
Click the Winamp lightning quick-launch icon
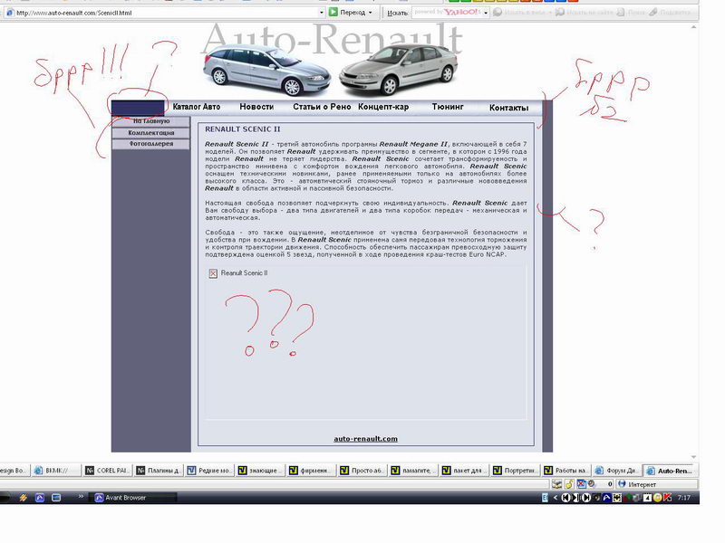tap(24, 497)
